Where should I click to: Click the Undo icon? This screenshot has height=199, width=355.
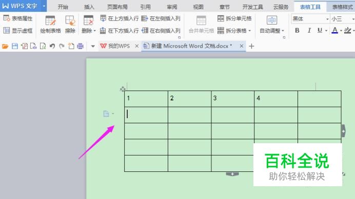(52, 47)
